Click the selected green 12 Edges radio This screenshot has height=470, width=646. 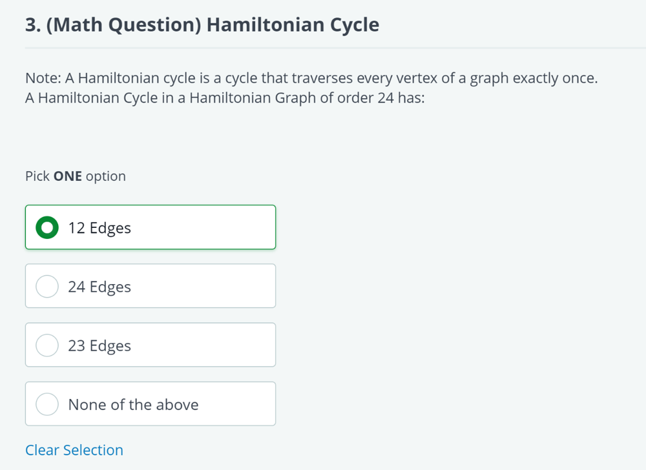[47, 228]
